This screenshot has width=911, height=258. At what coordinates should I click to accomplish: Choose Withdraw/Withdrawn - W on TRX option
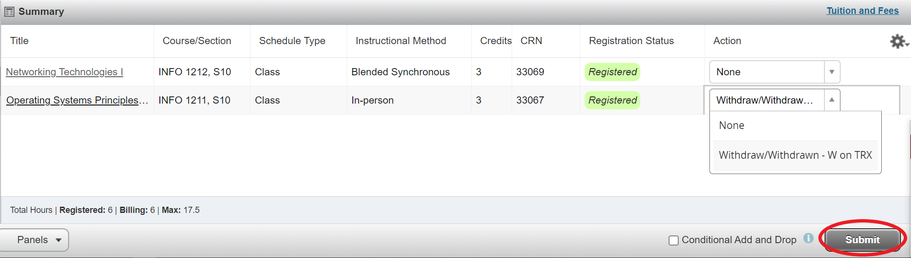(x=795, y=155)
